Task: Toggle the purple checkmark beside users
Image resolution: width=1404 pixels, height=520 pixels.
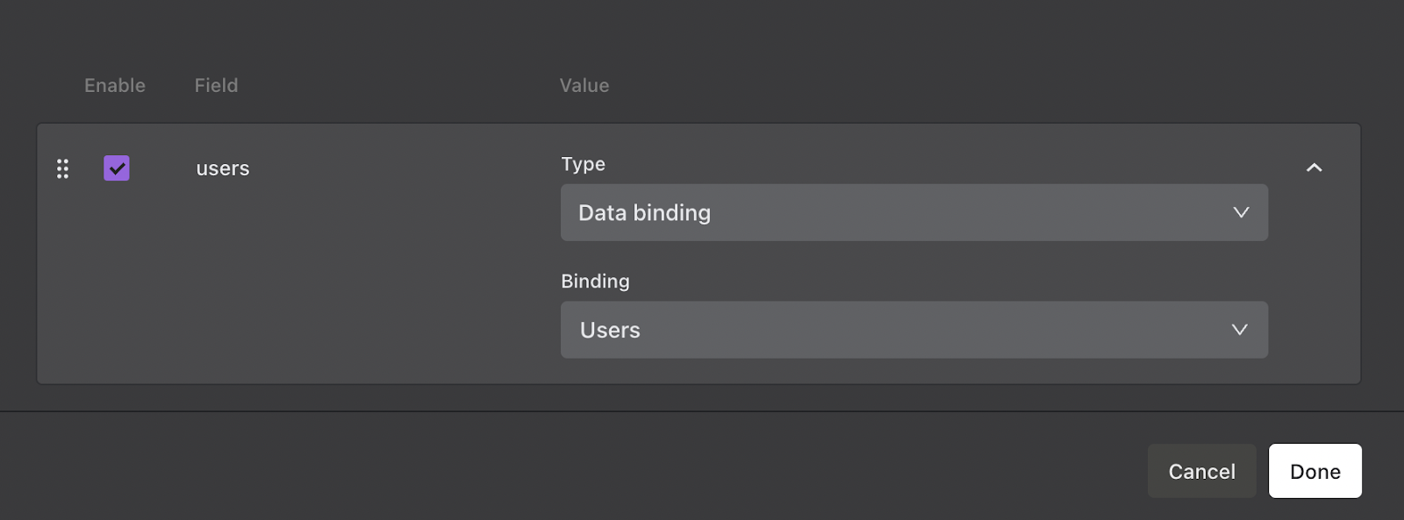Action: coord(117,168)
